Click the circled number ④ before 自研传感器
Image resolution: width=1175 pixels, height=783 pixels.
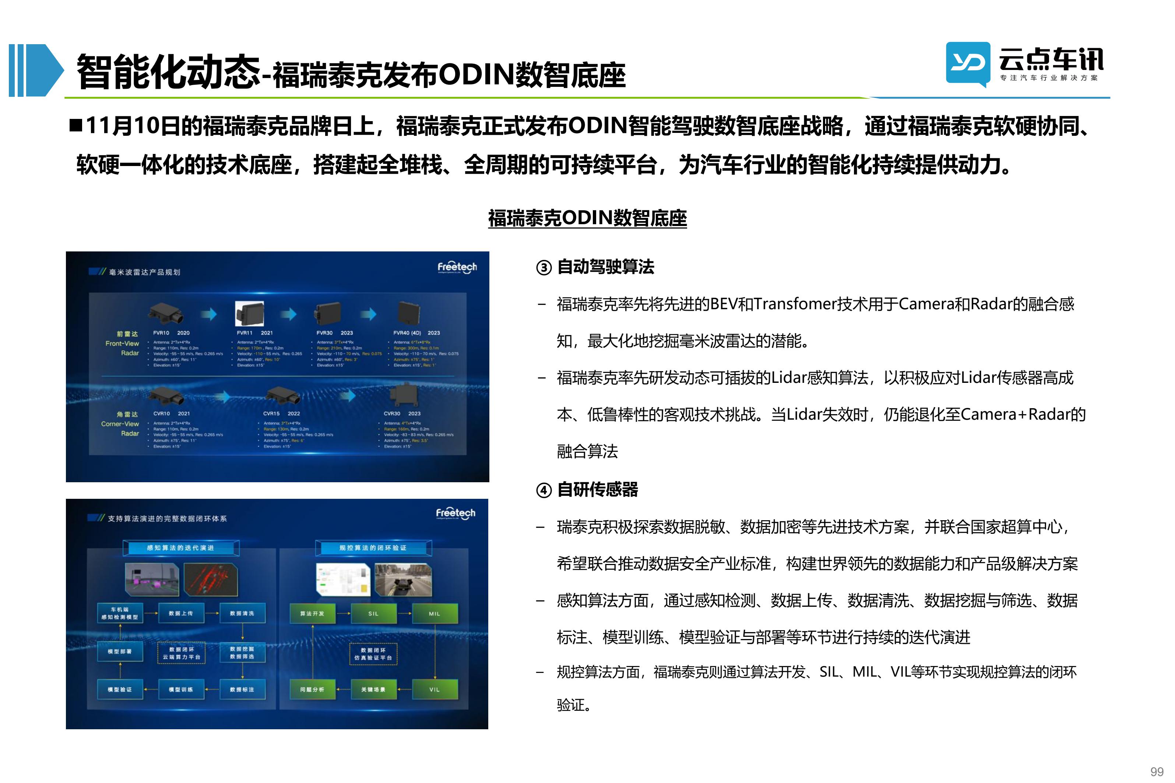click(543, 491)
